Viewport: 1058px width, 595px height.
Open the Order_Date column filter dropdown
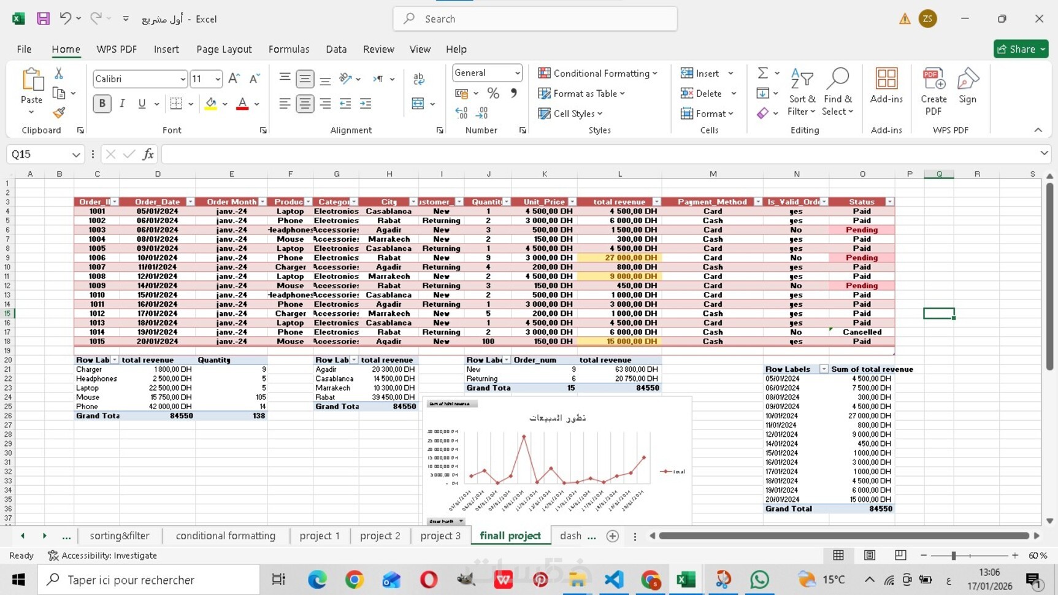click(190, 202)
